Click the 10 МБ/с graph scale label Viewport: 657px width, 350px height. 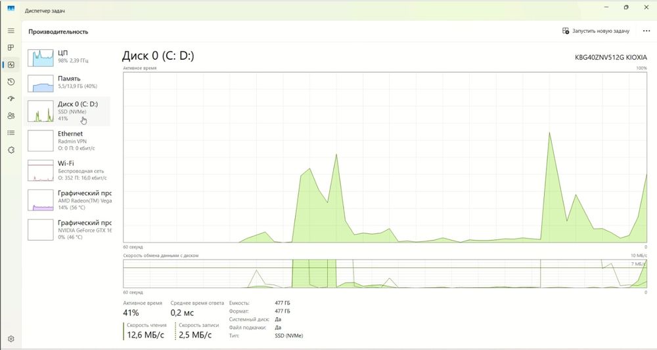click(x=639, y=256)
